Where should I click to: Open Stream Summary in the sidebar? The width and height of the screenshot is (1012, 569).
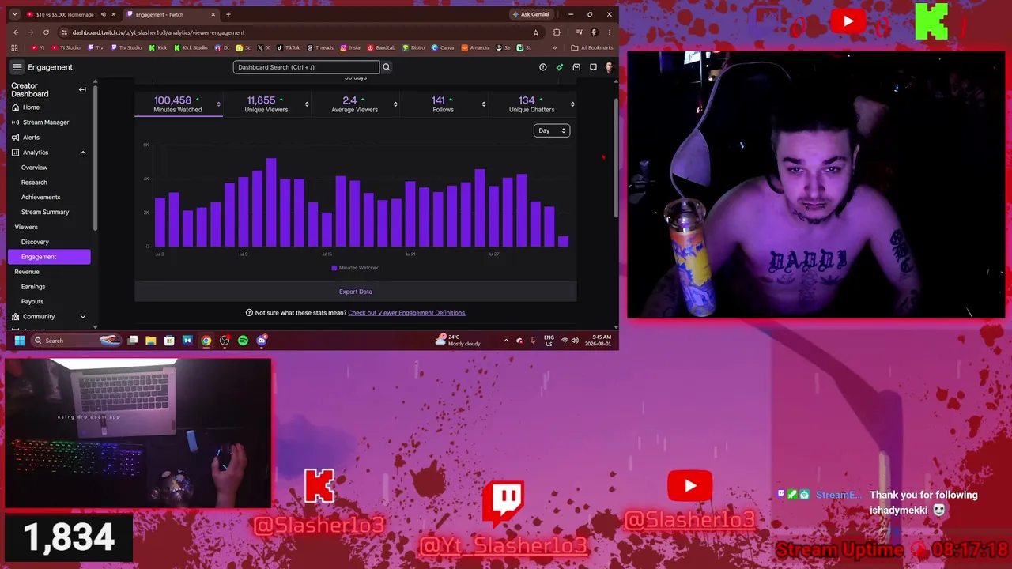pos(45,213)
